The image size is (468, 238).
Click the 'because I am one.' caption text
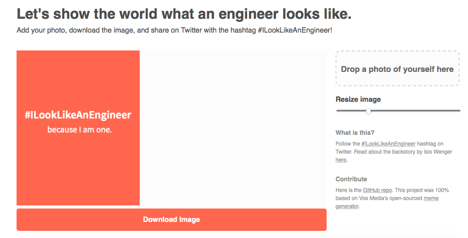click(x=79, y=129)
